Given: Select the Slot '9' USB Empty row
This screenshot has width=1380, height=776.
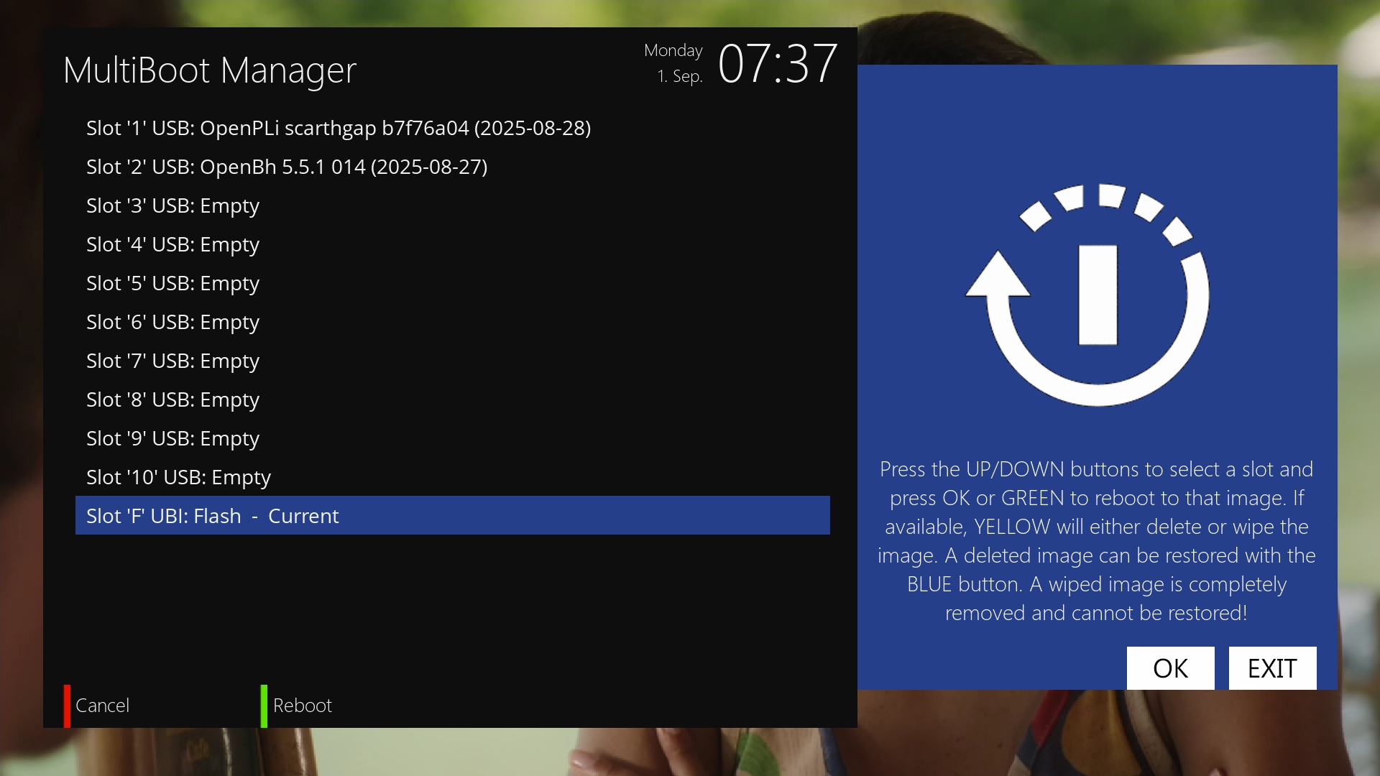Looking at the screenshot, I should click(453, 438).
